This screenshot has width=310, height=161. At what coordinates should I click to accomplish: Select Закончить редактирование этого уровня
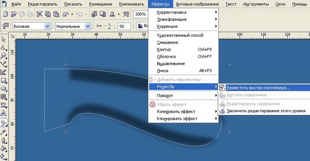264,111
